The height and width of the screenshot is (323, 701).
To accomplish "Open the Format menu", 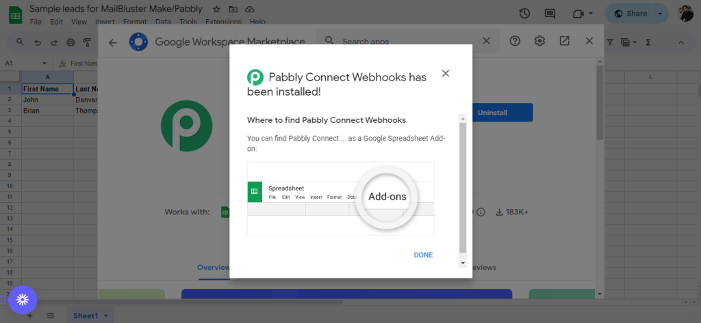I will (135, 21).
